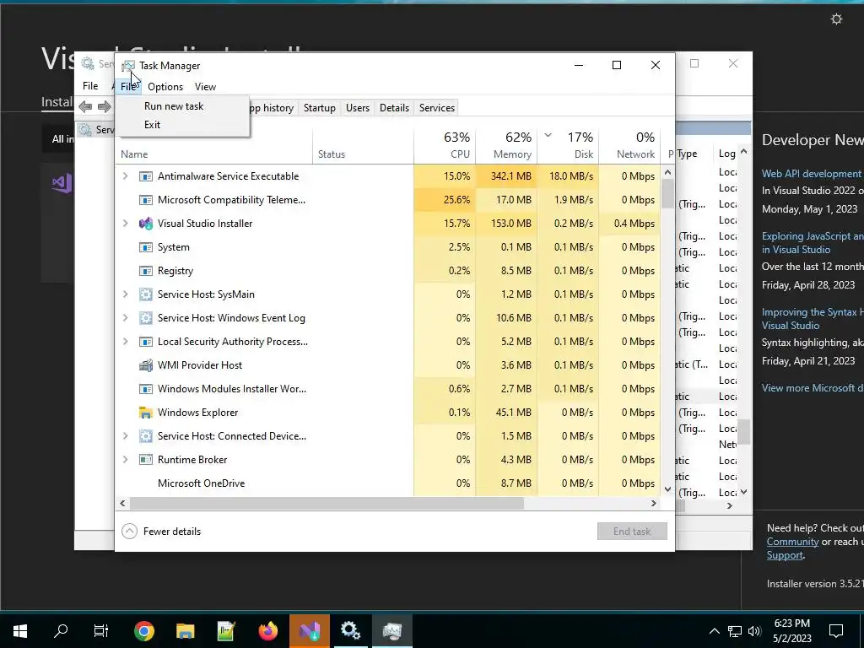Image resolution: width=864 pixels, height=648 pixels.
Task: Click the Service Host: Windows Event Log icon
Action: [145, 318]
